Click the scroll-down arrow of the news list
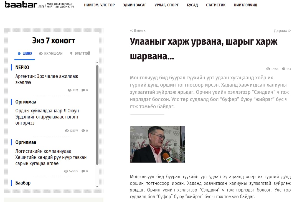297x202 pixels. [97, 187]
